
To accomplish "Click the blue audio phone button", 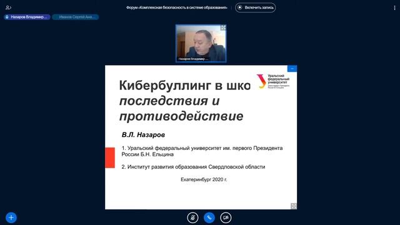I will point(209,217).
